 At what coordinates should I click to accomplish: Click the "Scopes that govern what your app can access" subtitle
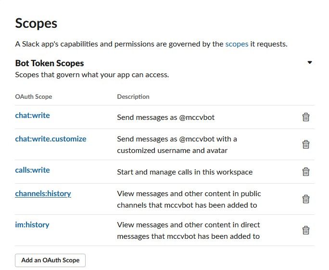tap(92, 75)
